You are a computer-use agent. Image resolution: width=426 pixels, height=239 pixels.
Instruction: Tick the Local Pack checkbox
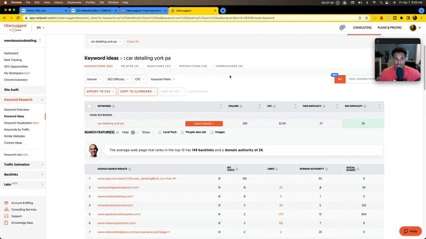(160, 132)
